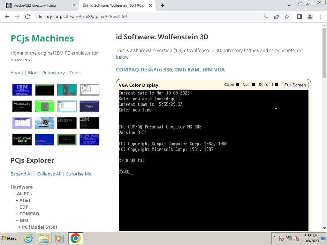
Task: Bookmark this page with star
Action: click(287, 17)
